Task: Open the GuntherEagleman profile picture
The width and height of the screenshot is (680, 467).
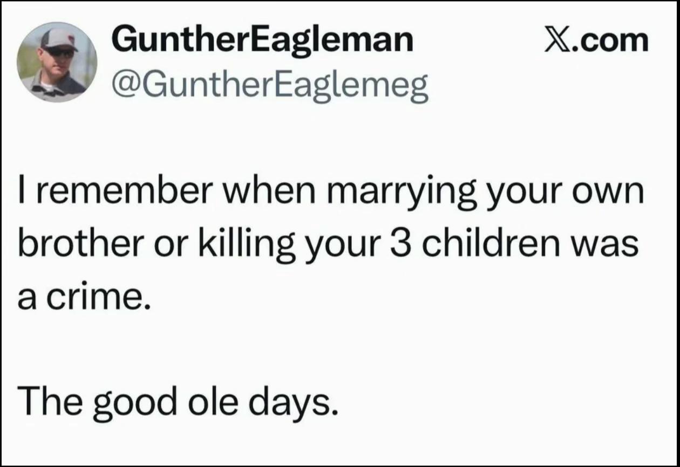Action: 57,62
